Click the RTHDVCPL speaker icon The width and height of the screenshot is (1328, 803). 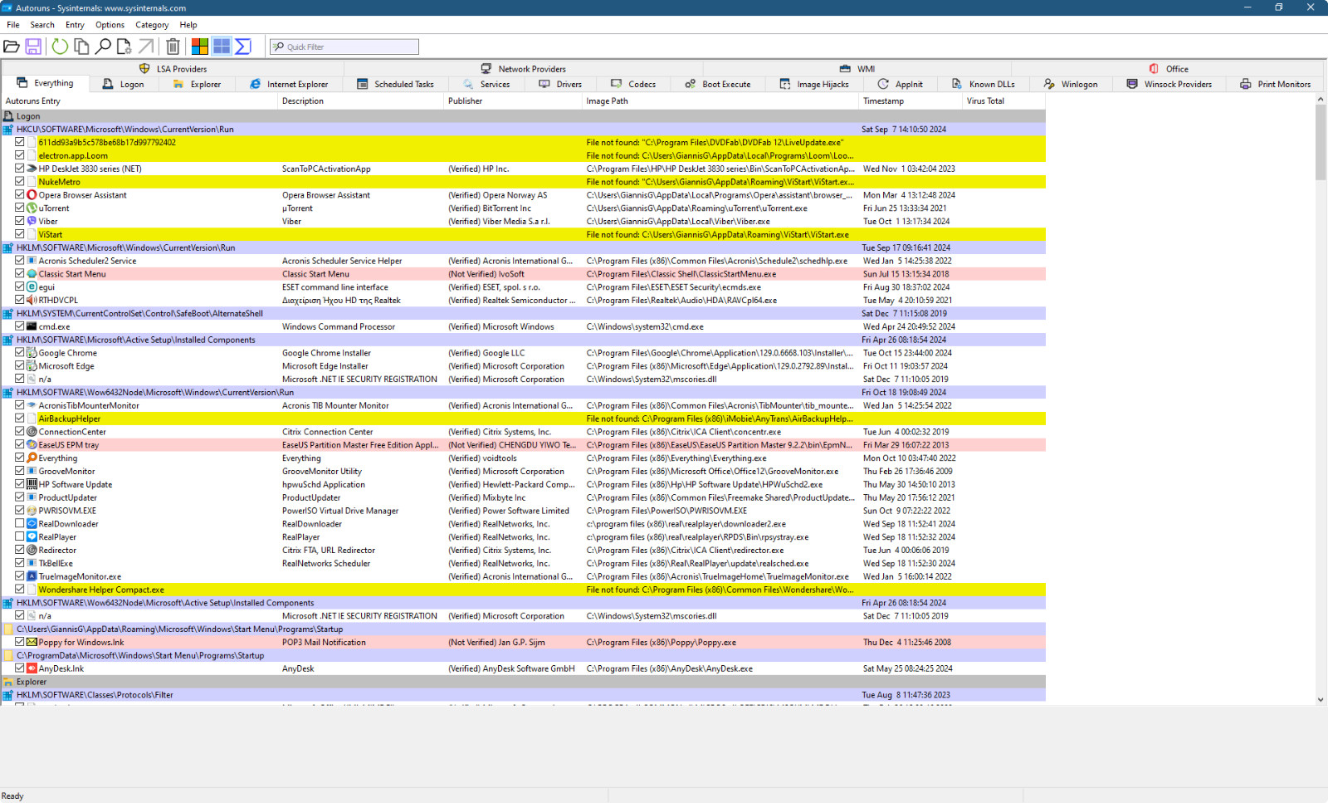tap(32, 301)
